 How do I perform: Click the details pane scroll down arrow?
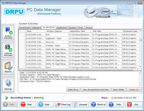pos(140,85)
